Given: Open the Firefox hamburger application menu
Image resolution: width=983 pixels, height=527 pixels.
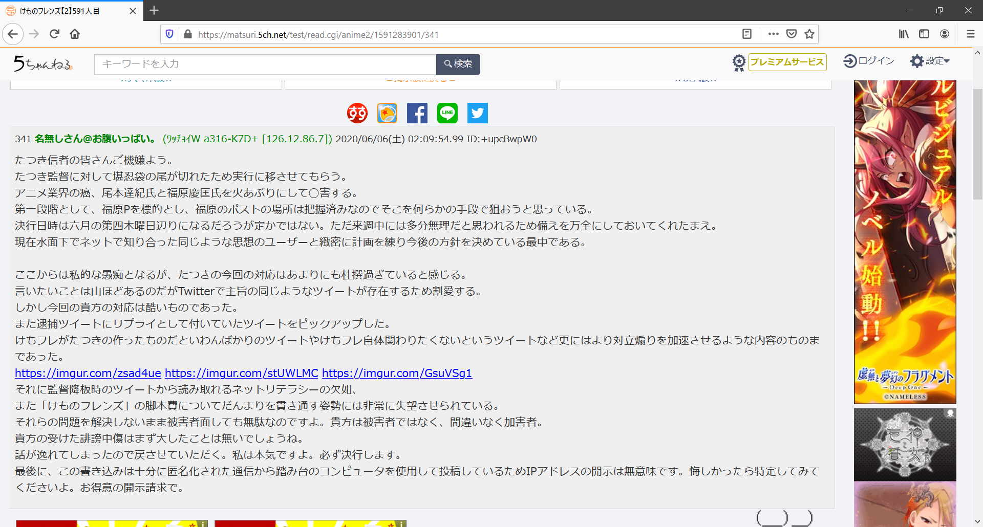Looking at the screenshot, I should click(x=970, y=34).
